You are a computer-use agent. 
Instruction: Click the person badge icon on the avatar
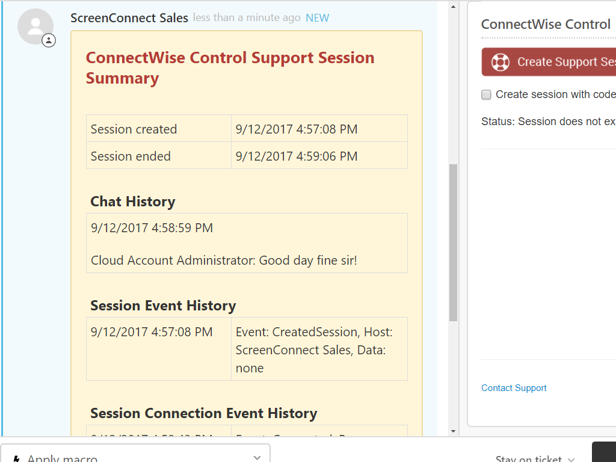[x=49, y=40]
